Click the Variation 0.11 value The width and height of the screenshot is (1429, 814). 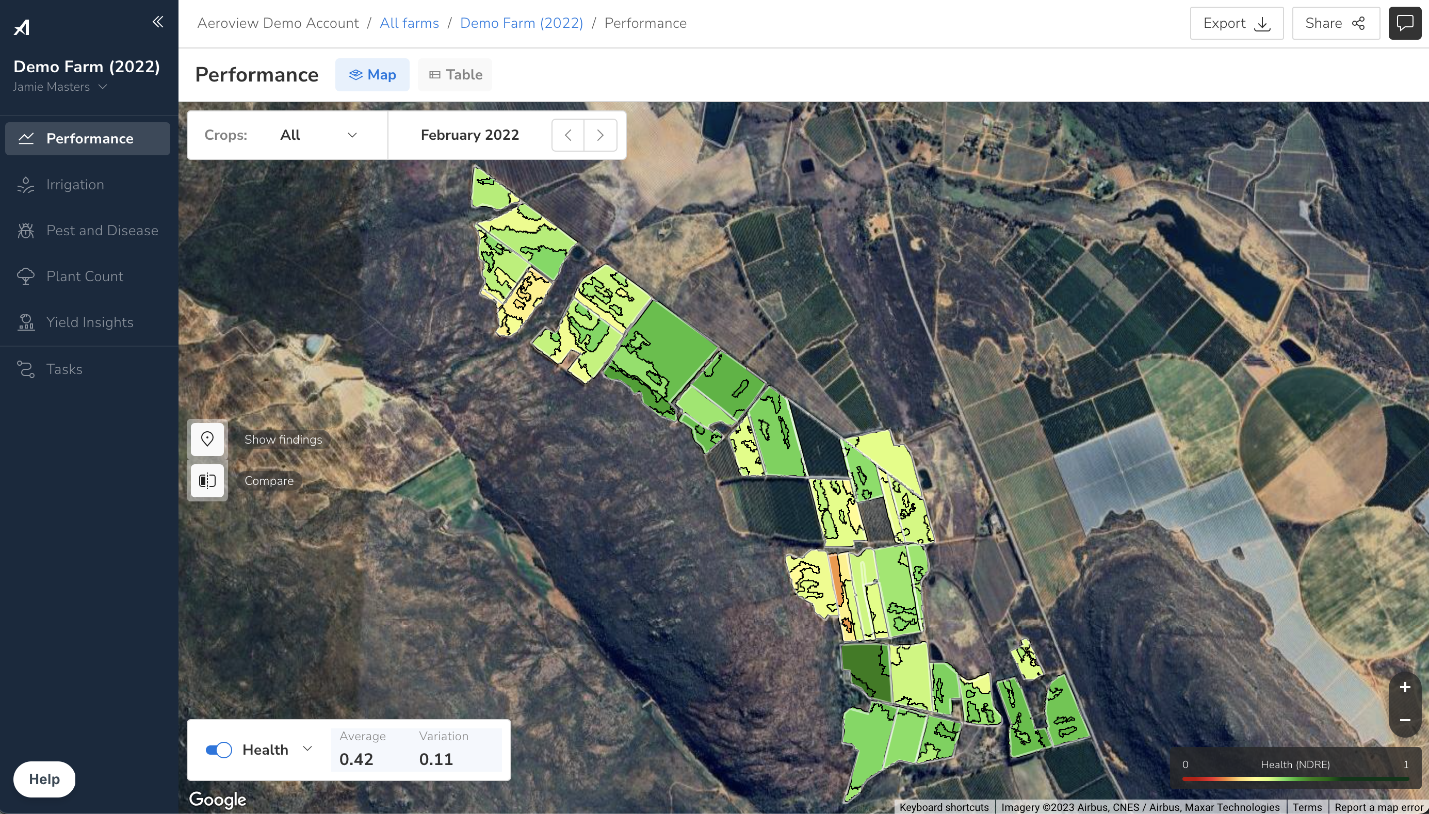[x=436, y=759]
